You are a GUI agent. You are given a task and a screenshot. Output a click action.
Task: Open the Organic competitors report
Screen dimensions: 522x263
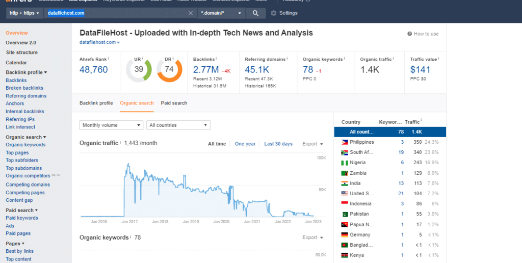(x=28, y=176)
